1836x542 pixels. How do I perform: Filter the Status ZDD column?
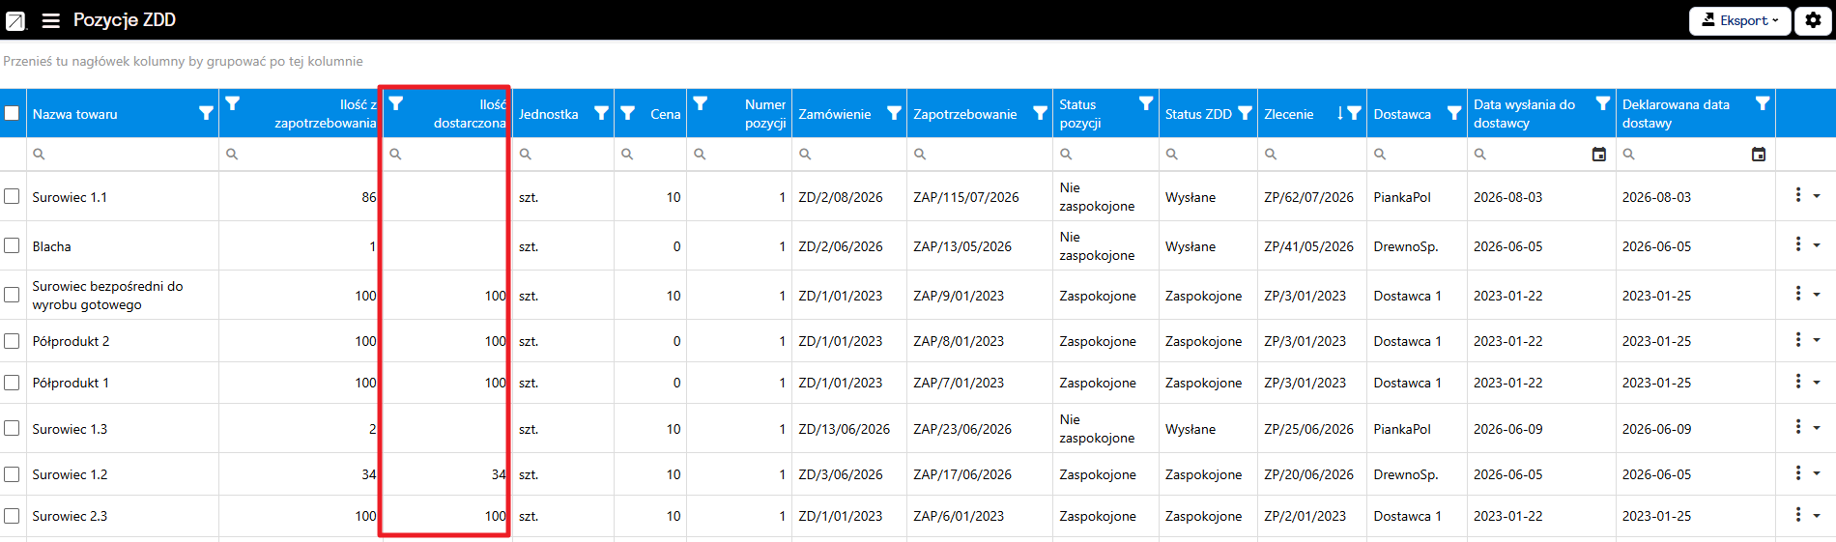pyautogui.click(x=1245, y=113)
